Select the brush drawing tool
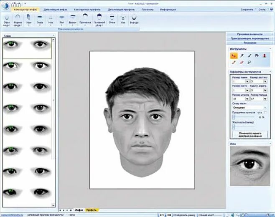275x217 pixels. click(x=249, y=56)
